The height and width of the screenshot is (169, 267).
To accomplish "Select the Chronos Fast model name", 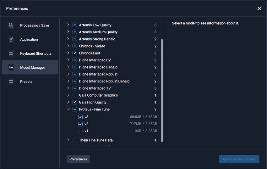I will tap(90, 53).
